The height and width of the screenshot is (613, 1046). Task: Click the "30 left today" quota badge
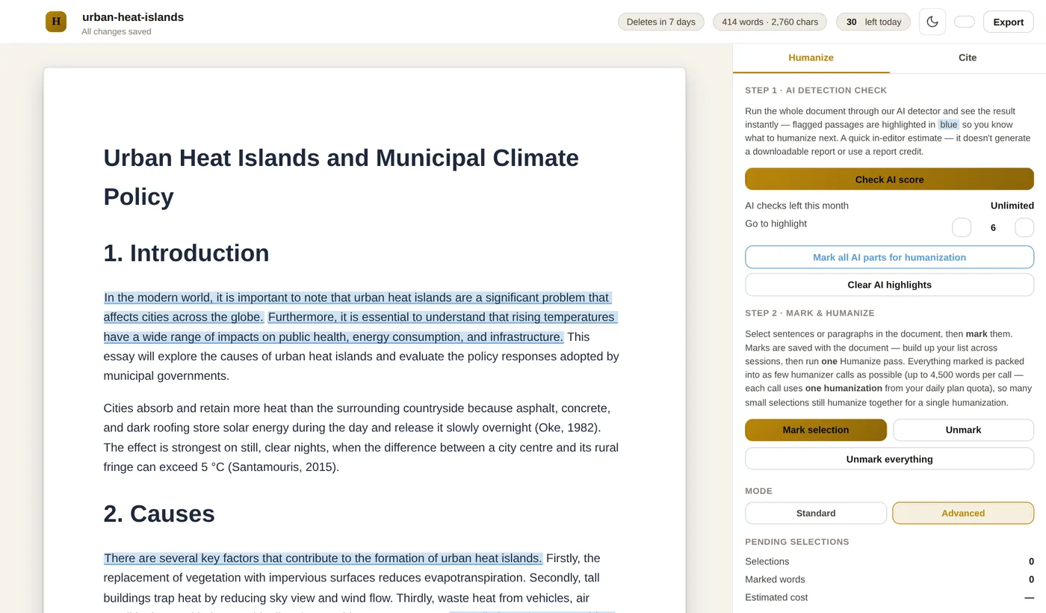pos(873,22)
